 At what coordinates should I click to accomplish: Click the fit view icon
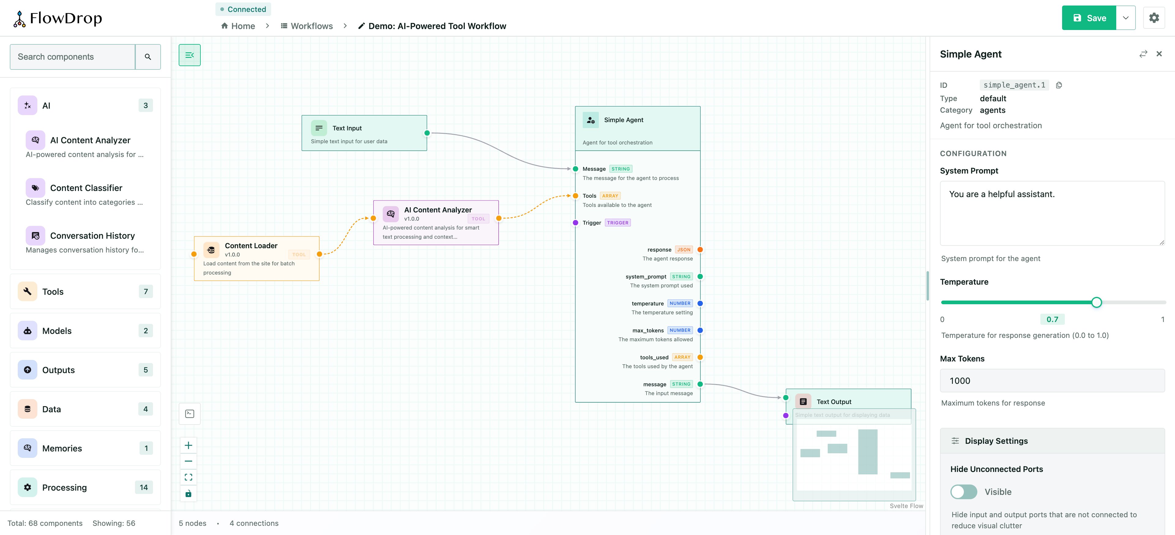[x=188, y=477]
